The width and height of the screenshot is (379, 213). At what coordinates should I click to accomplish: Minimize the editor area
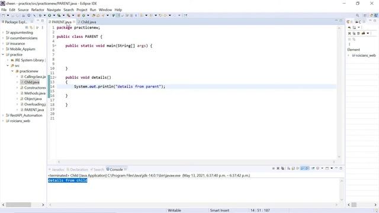tap(336, 21)
